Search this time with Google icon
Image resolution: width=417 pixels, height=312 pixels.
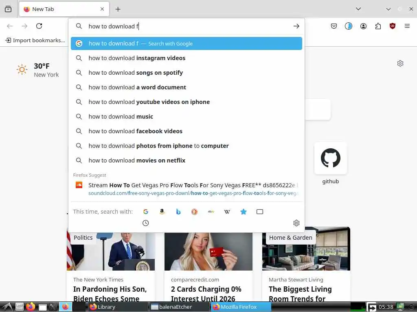pyautogui.click(x=145, y=212)
